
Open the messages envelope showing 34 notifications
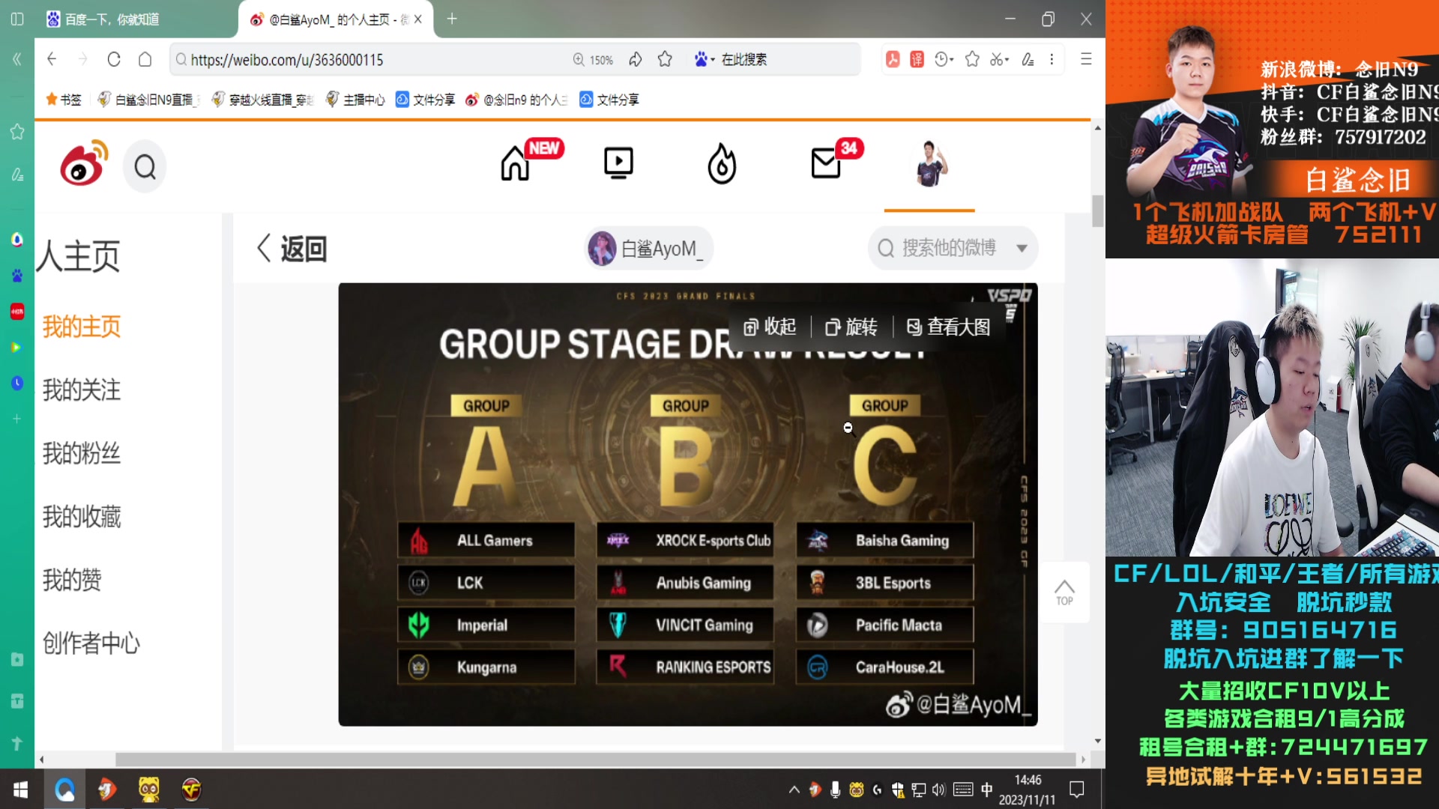pyautogui.click(x=825, y=163)
